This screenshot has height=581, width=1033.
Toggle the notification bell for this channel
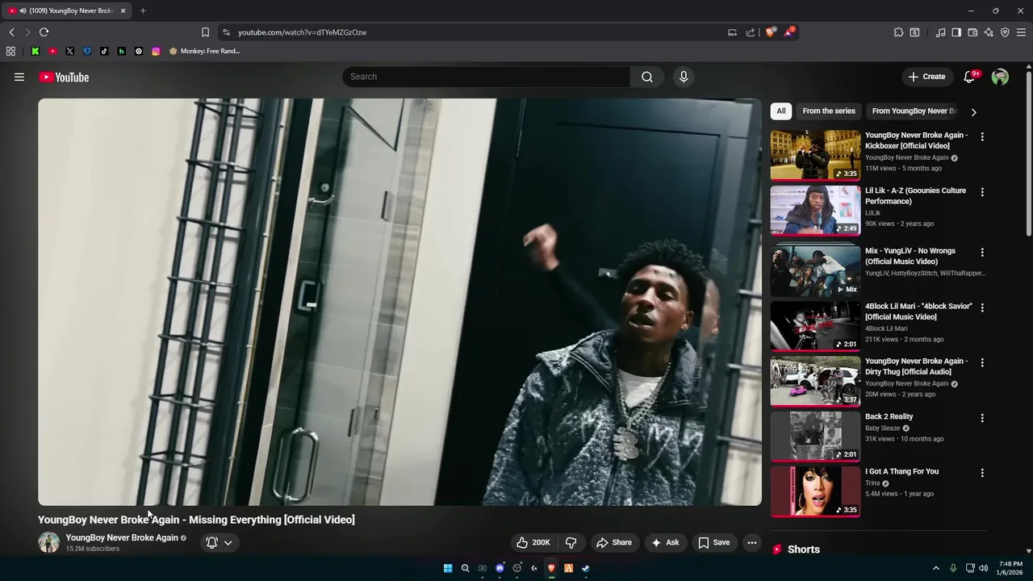211,542
